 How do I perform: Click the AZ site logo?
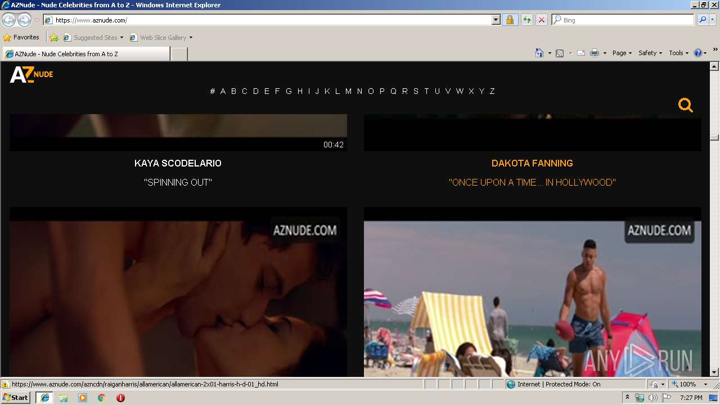31,74
